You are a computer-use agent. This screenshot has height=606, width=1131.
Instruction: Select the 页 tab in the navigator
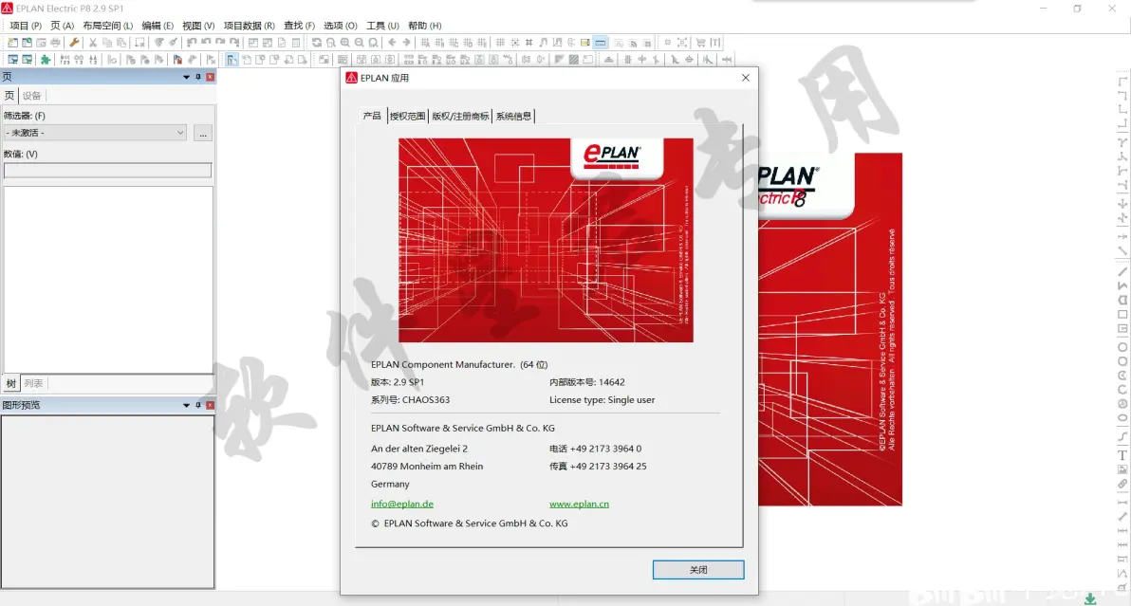pyautogui.click(x=9, y=95)
